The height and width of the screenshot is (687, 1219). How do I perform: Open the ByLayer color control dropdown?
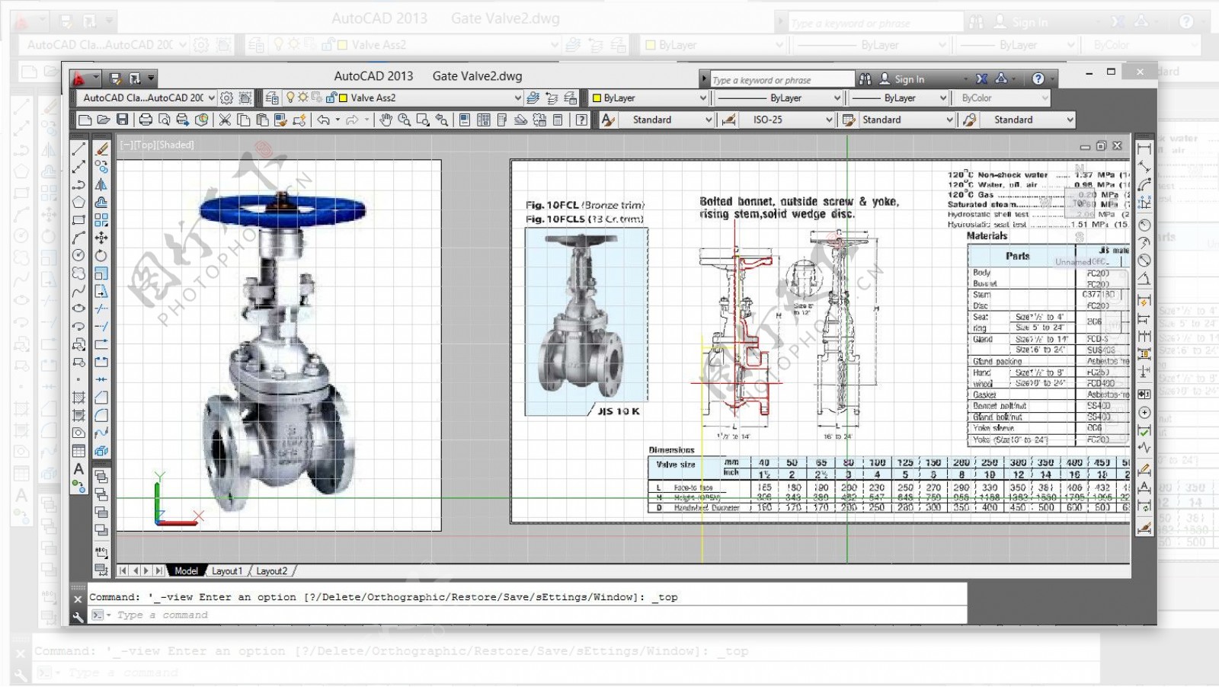[703, 97]
